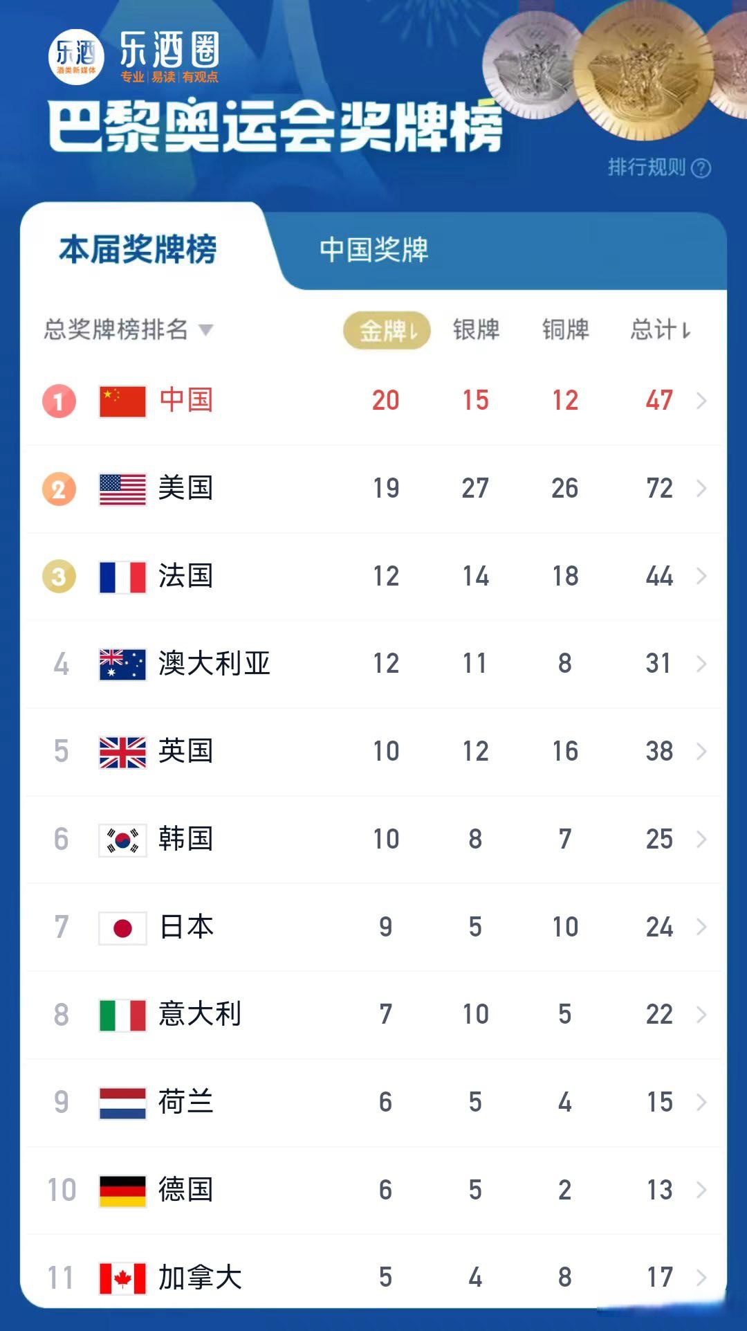
Task: Toggle gold medal sorting via 金牌 header
Action: pyautogui.click(x=388, y=330)
